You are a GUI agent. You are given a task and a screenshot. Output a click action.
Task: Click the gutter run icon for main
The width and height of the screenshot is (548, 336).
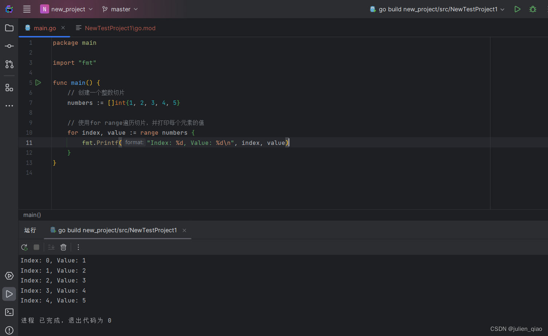pos(38,83)
